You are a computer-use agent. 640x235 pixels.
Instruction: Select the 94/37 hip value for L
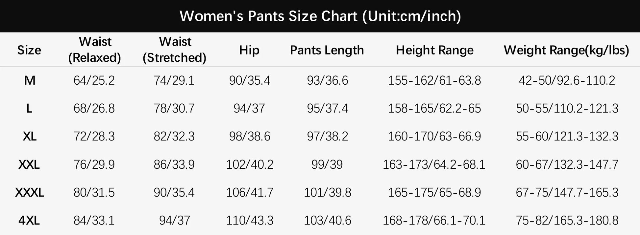click(249, 108)
